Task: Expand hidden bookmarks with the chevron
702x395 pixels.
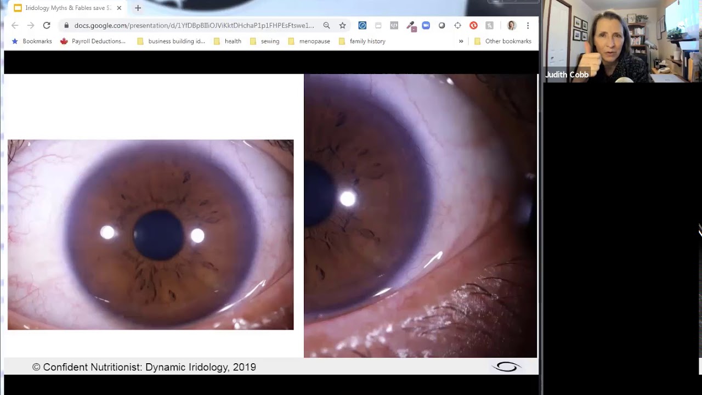Action: tap(461, 41)
